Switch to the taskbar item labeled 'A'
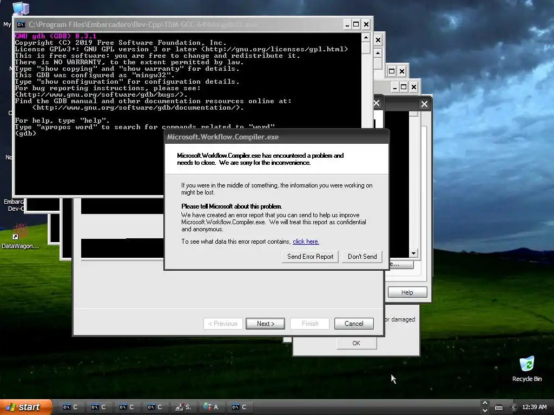Screen dimensions: 554x415 click(x=212, y=407)
